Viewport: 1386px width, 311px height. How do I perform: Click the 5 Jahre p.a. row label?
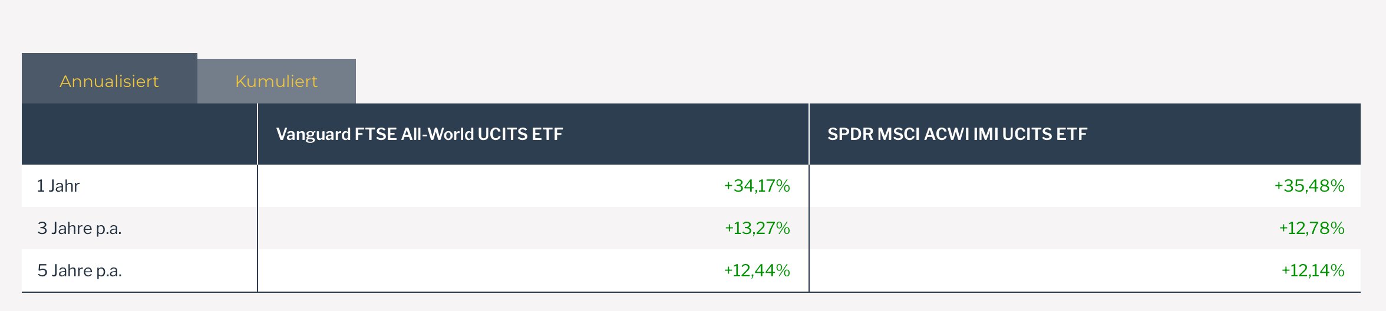click(x=79, y=270)
